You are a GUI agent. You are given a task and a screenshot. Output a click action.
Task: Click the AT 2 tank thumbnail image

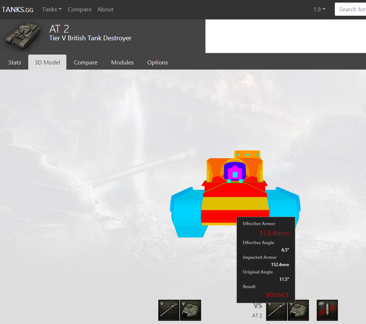point(23,36)
